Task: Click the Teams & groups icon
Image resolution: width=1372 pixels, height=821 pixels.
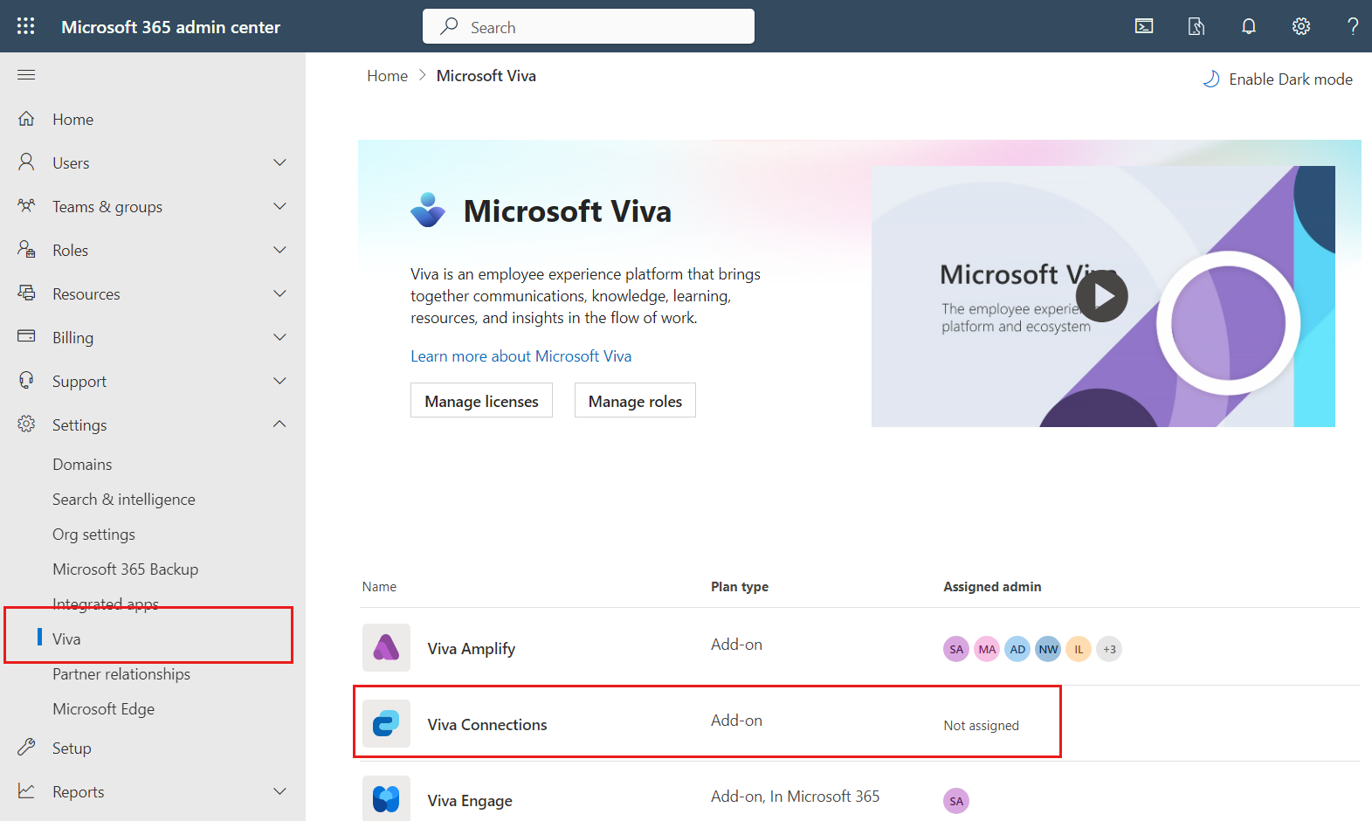Action: point(26,206)
